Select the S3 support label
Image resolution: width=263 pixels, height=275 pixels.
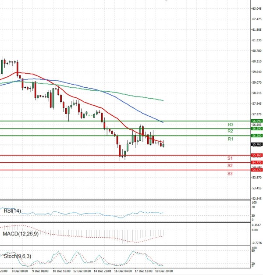(x=230, y=174)
